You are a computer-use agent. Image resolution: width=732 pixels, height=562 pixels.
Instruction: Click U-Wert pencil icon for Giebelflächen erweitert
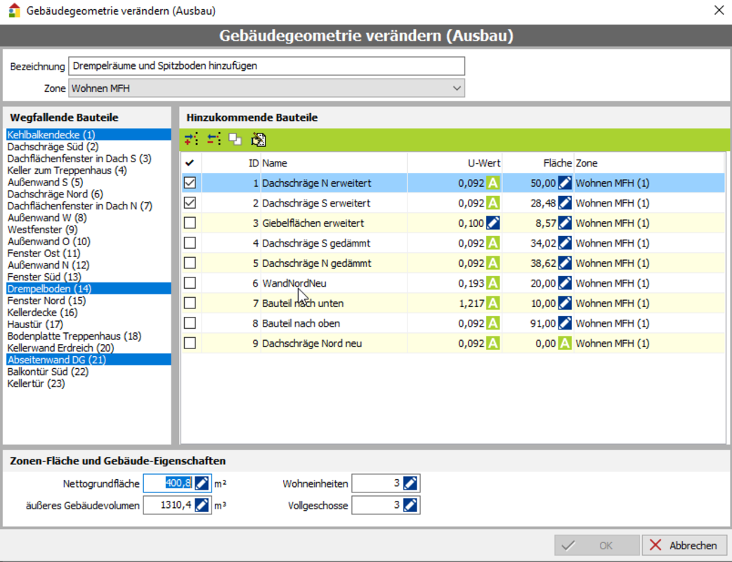493,223
